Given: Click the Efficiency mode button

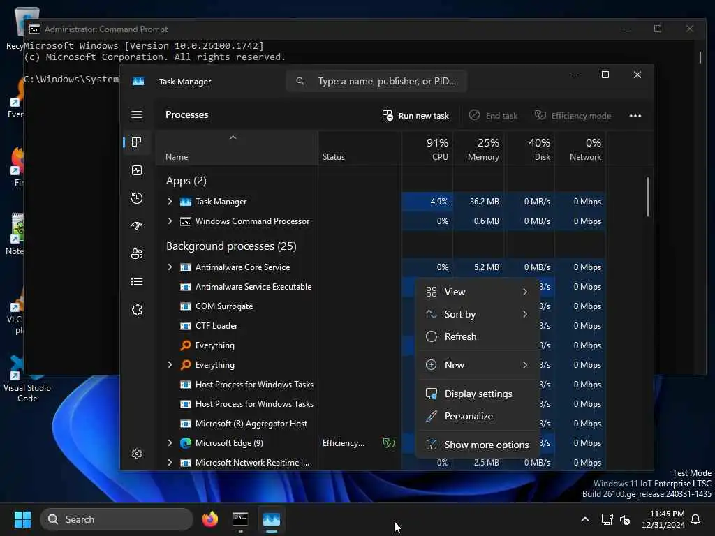Looking at the screenshot, I should [573, 115].
